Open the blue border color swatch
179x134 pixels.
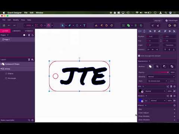pos(140,100)
